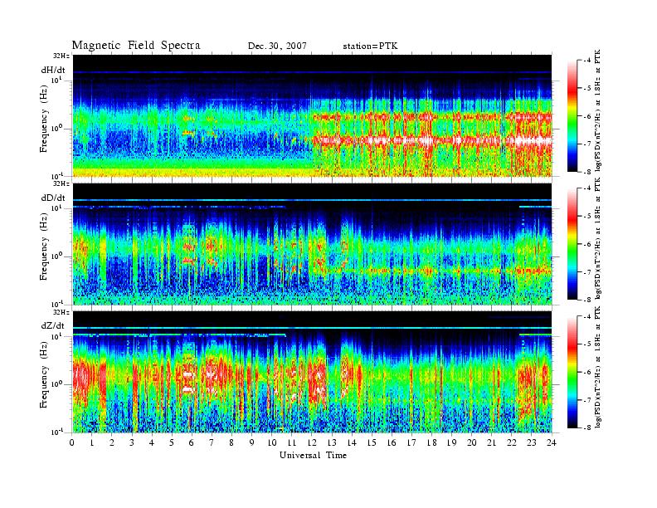Click hour 12 on the time axis

tap(312, 442)
